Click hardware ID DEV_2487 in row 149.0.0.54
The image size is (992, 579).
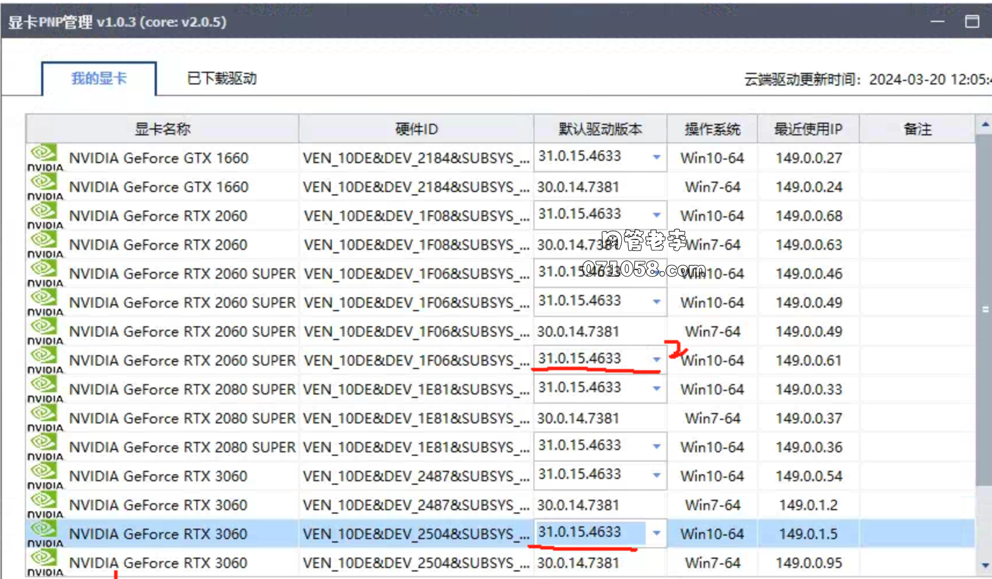(416, 476)
